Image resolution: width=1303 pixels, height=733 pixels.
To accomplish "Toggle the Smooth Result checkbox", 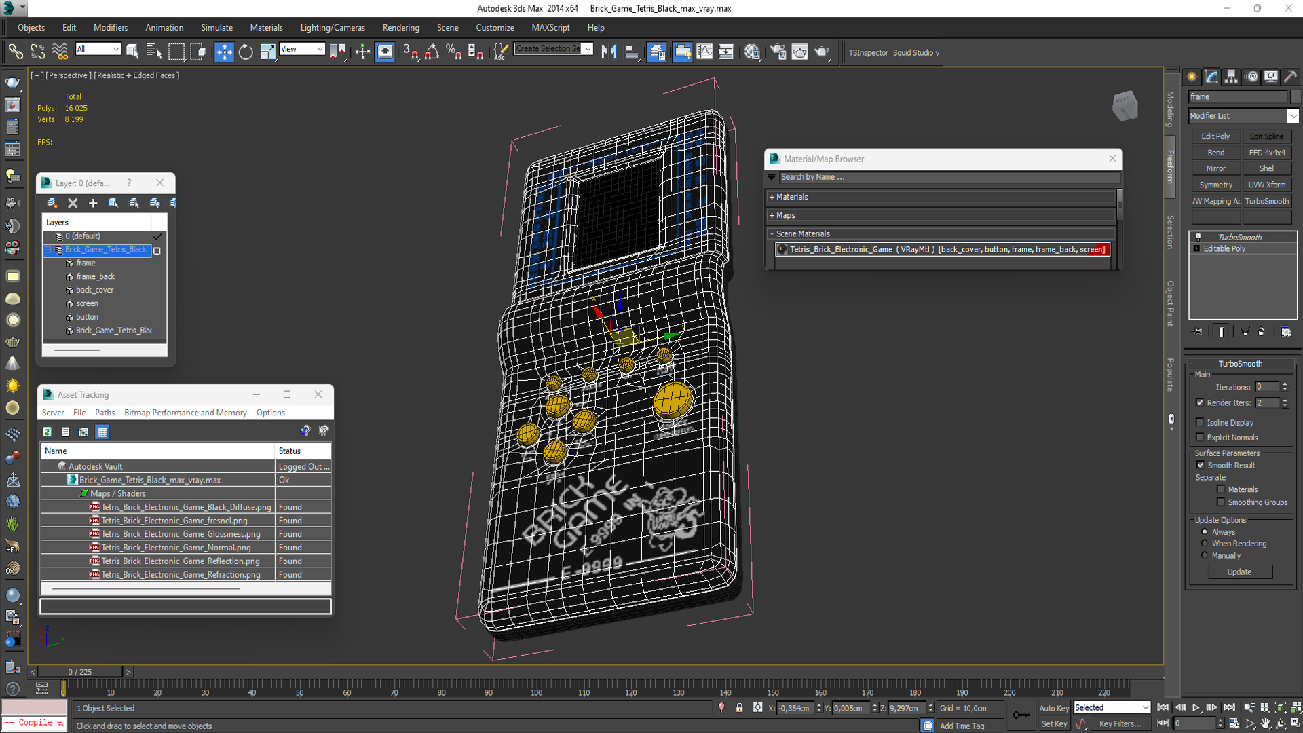I will click(1200, 465).
